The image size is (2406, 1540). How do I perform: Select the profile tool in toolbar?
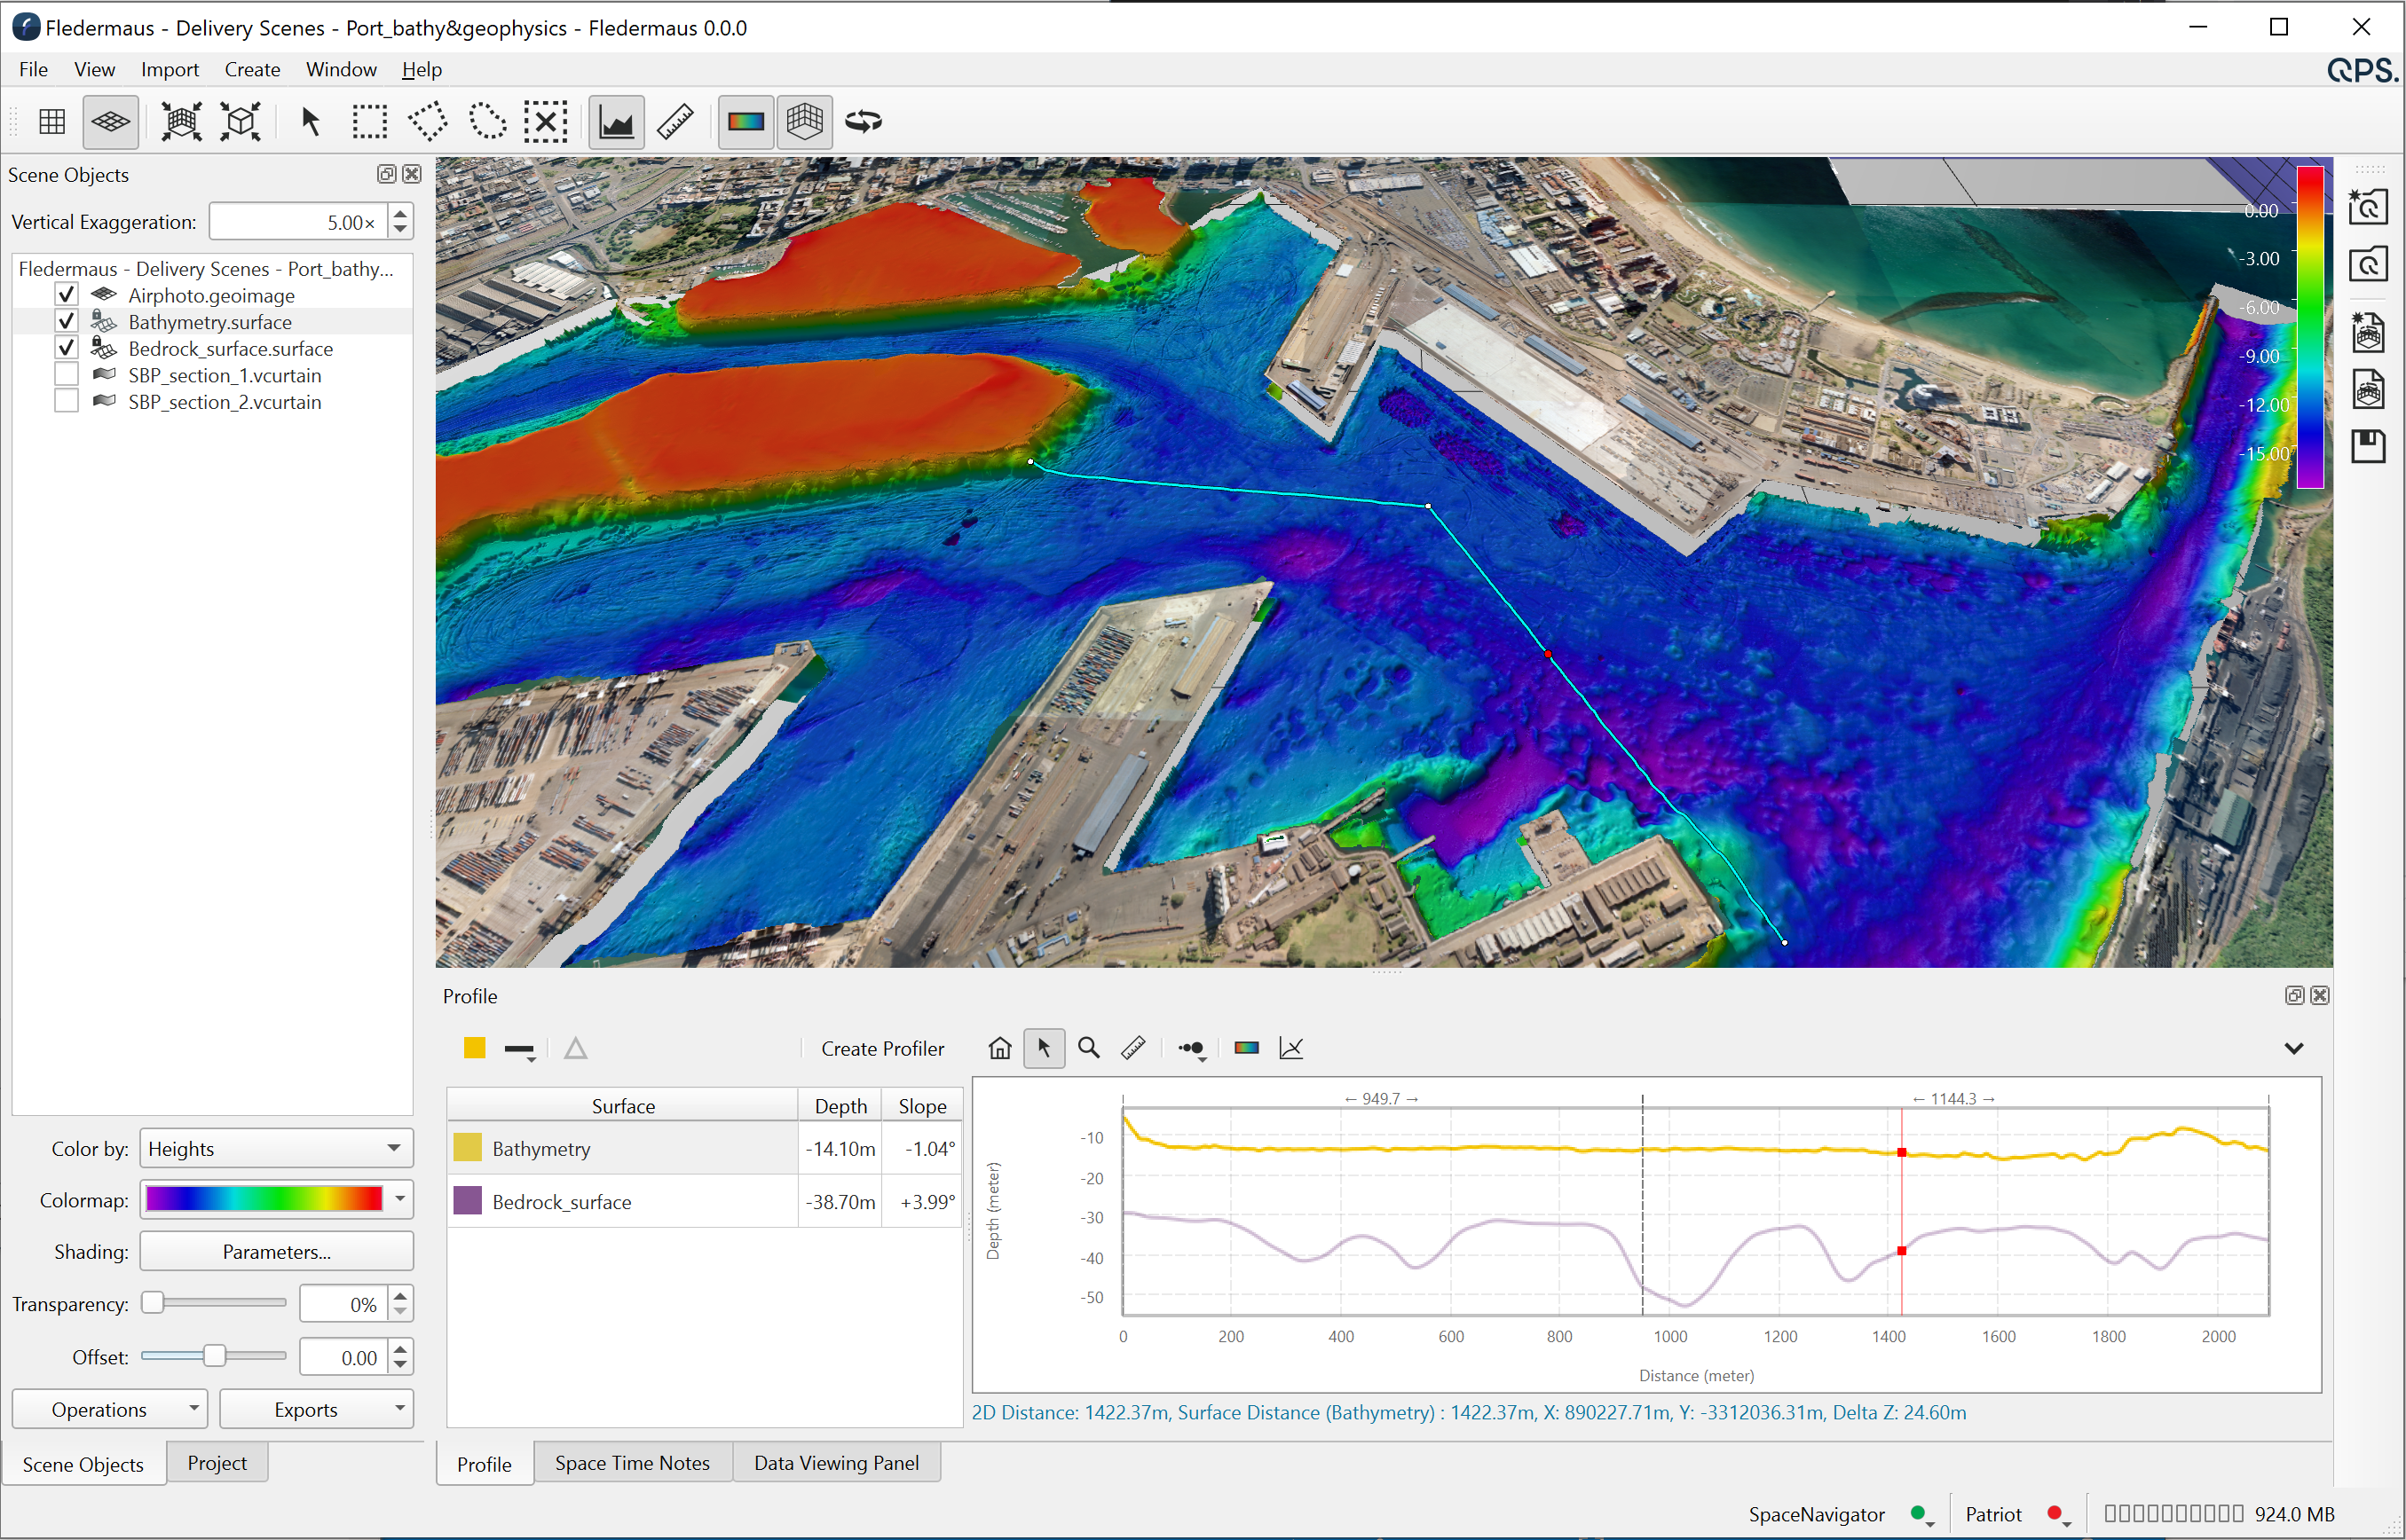pyautogui.click(x=615, y=122)
